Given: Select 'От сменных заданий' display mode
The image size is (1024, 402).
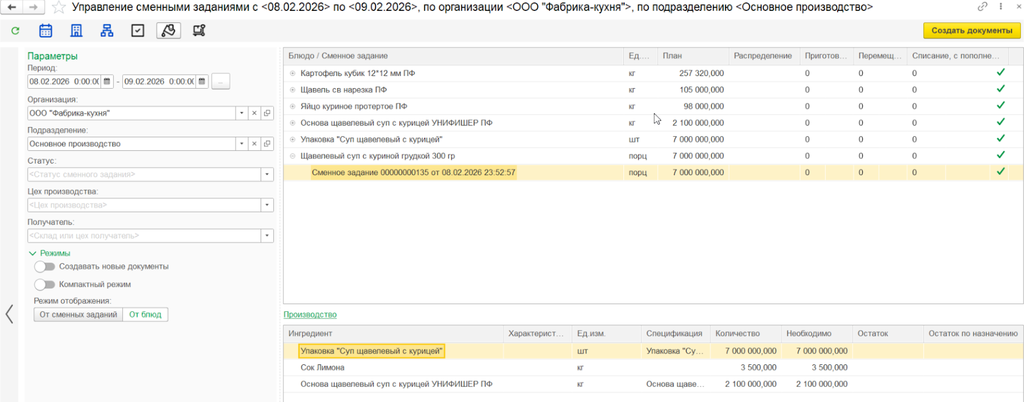Looking at the screenshot, I should pyautogui.click(x=78, y=314).
